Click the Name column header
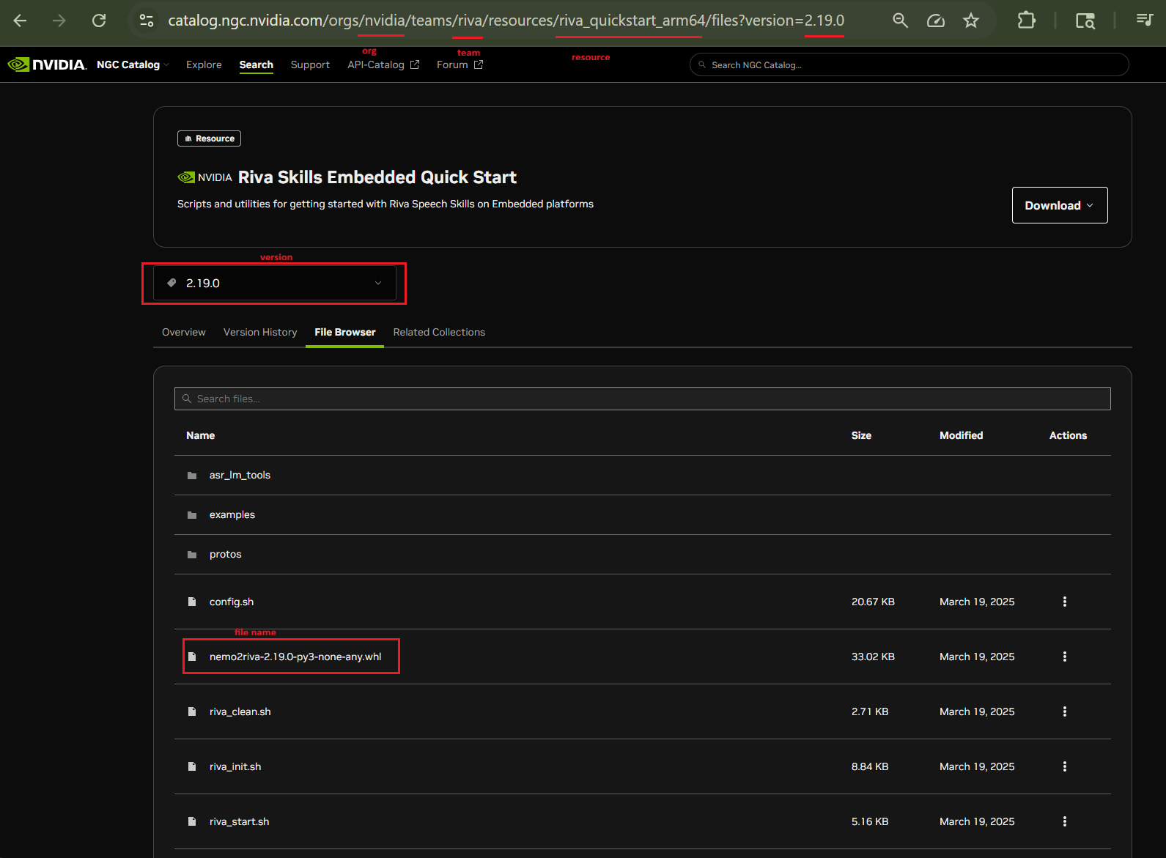1166x858 pixels. (x=200, y=435)
